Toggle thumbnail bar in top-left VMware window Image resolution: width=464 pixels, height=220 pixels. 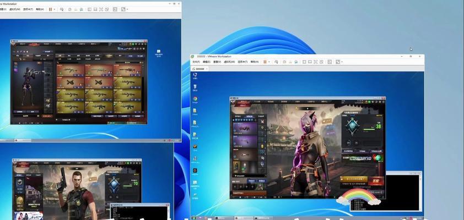point(95,9)
